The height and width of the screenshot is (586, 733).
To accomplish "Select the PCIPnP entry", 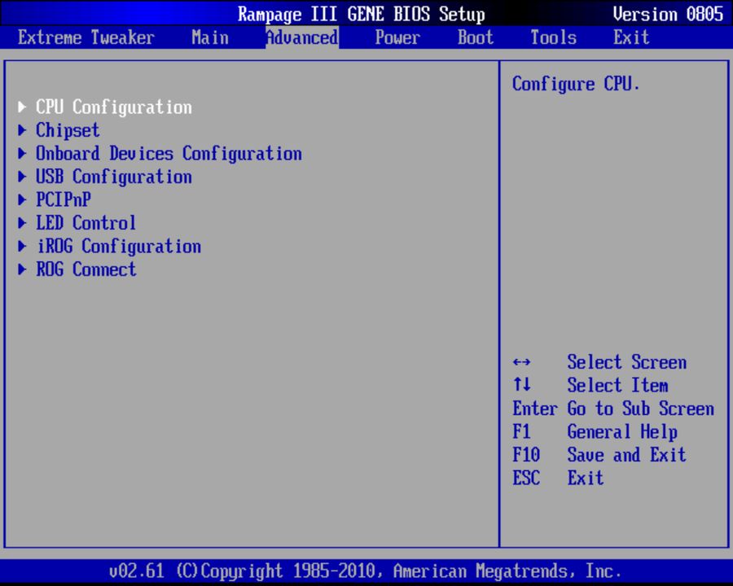I will point(64,200).
